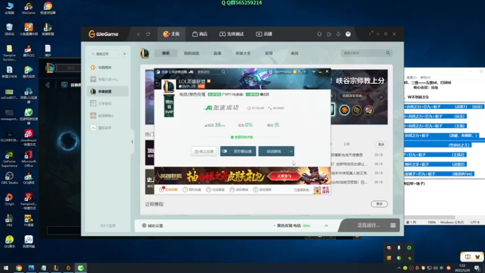The image size is (485, 273).
Task: Go back using WeGame back arrow
Action: [x=138, y=34]
